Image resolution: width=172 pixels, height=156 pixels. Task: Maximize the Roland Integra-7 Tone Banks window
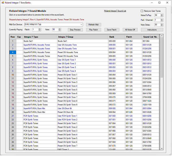(159, 3)
